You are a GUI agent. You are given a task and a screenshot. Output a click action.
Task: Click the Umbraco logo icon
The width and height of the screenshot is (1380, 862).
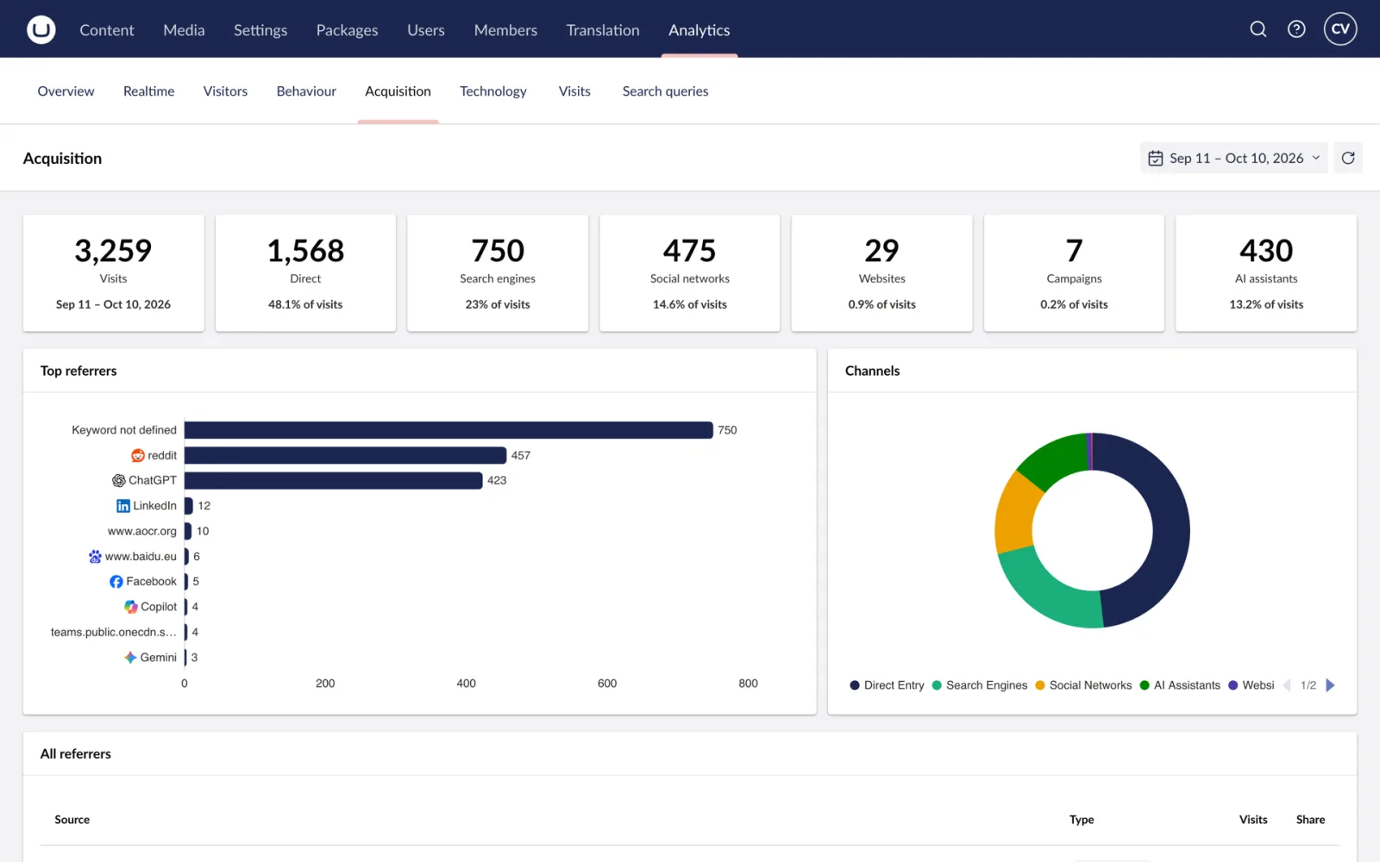41,29
